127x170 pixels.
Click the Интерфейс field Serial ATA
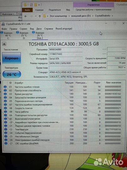click(x=66, y=59)
